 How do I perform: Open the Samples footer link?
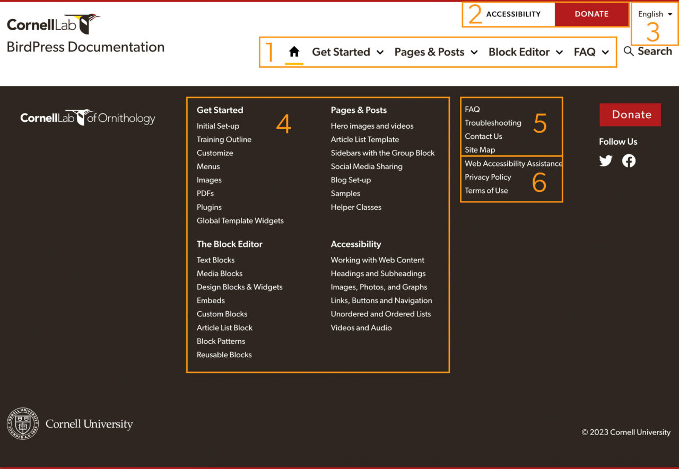click(345, 193)
